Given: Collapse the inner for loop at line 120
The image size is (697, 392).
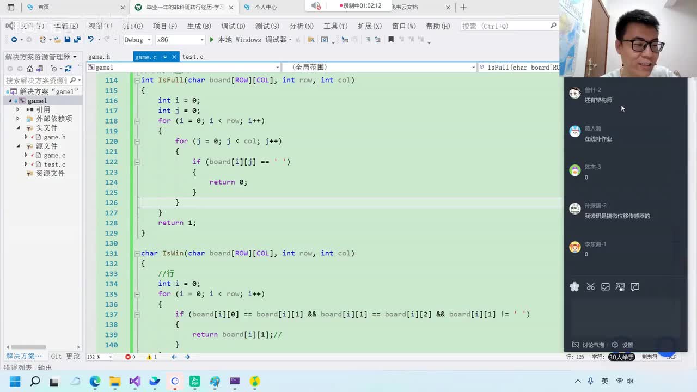Looking at the screenshot, I should point(137,141).
